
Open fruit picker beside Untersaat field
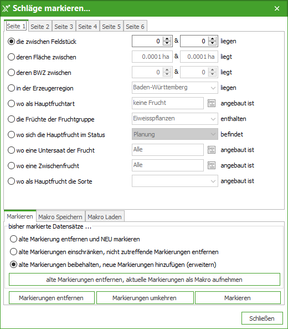212,150
